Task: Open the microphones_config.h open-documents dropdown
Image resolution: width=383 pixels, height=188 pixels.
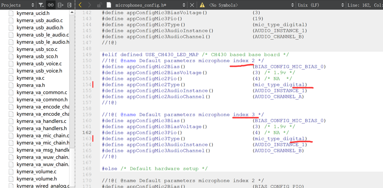Action: [x=184, y=5]
